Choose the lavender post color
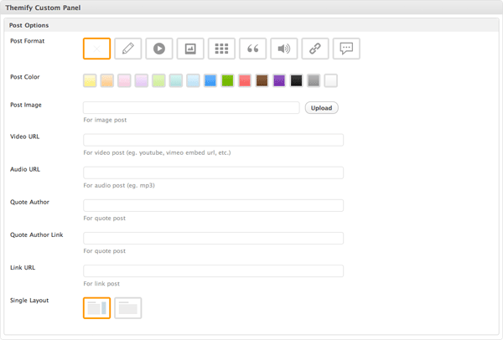The image size is (503, 340). (142, 80)
